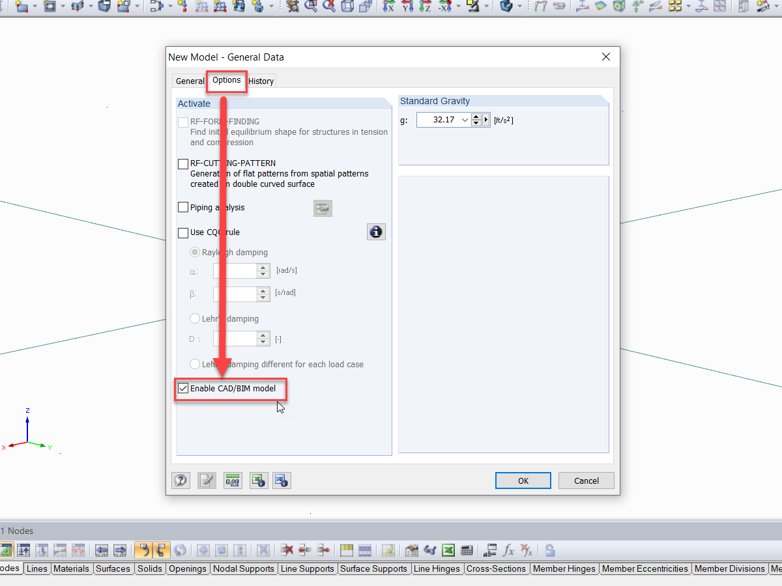Enable the RF-CUTTING-PATTERN option
Screen dimensions: 782x586
pyautogui.click(x=183, y=163)
